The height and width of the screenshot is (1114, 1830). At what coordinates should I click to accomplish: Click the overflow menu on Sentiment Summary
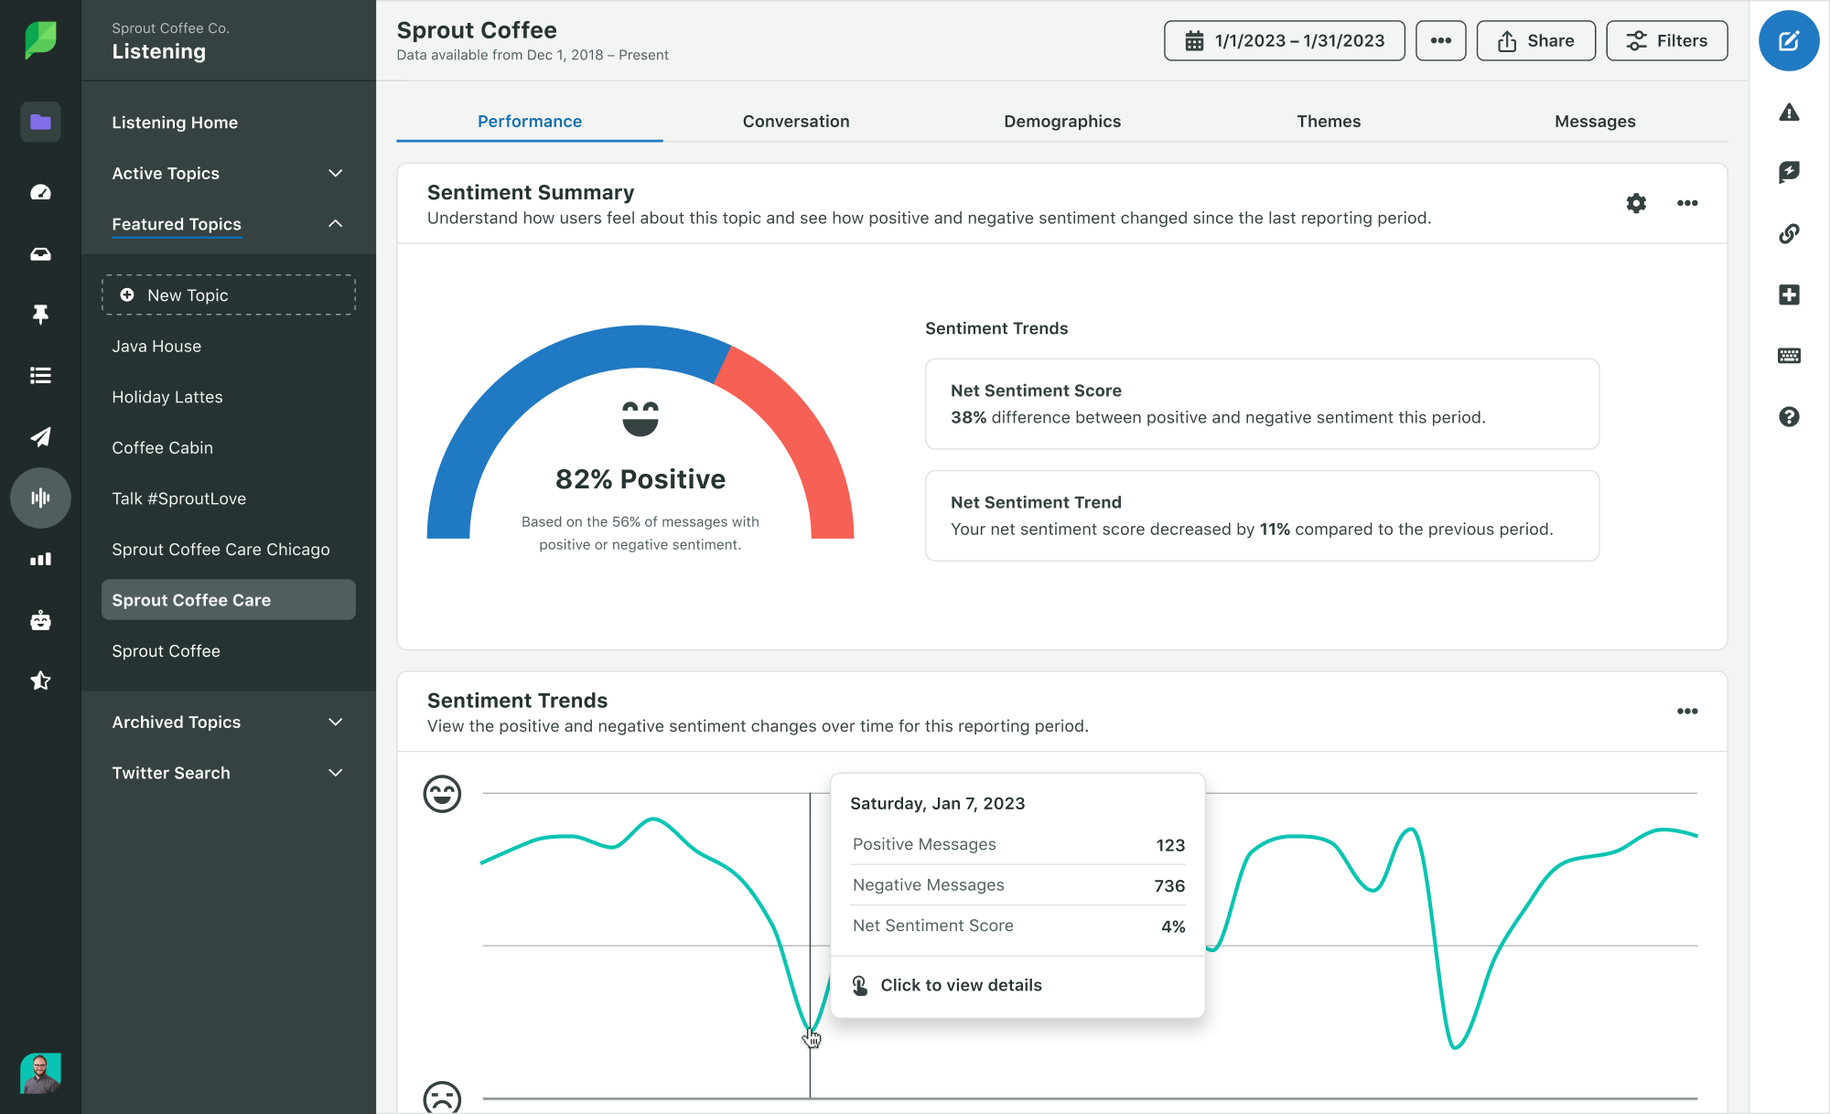(1687, 202)
